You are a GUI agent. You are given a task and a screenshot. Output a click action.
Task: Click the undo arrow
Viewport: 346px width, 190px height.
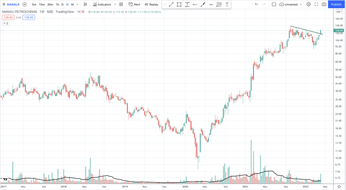(256, 4)
